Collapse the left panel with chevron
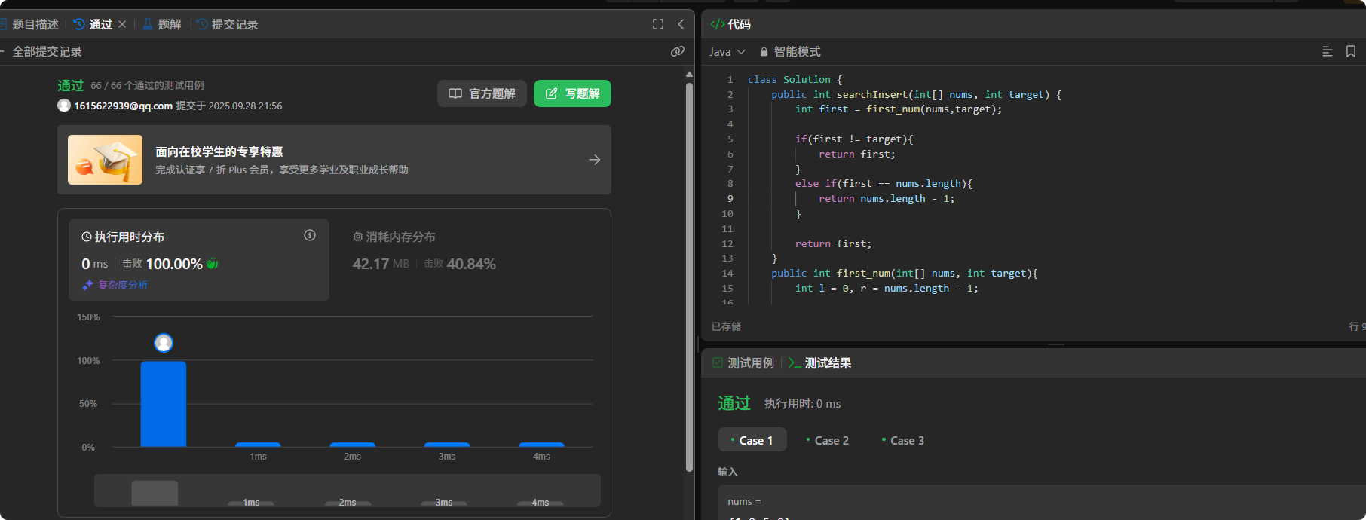Screen dimensions: 1366x520 click(681, 24)
